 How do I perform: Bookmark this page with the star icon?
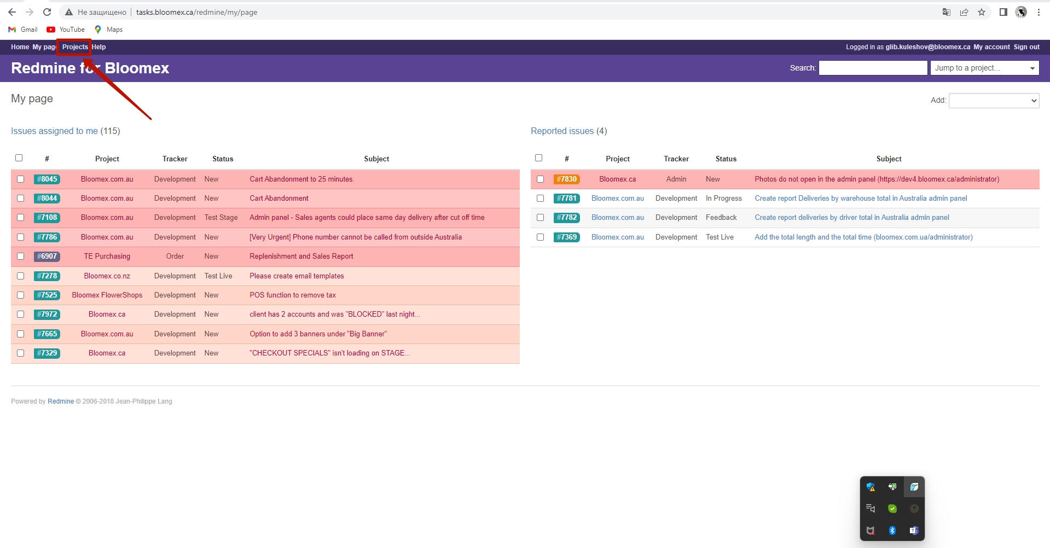pyautogui.click(x=982, y=12)
